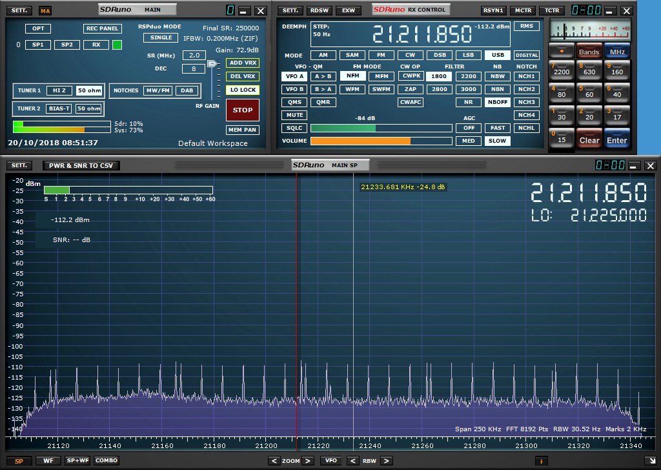Click the MHz keypad button

pos(617,52)
